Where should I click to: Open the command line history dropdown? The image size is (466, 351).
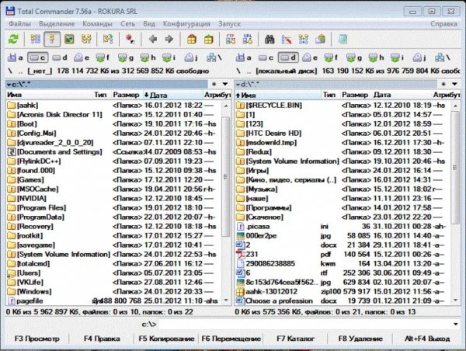click(456, 324)
